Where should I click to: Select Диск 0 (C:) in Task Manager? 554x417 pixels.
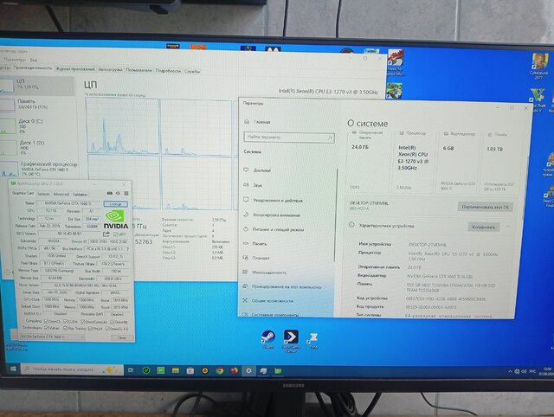pos(37,126)
